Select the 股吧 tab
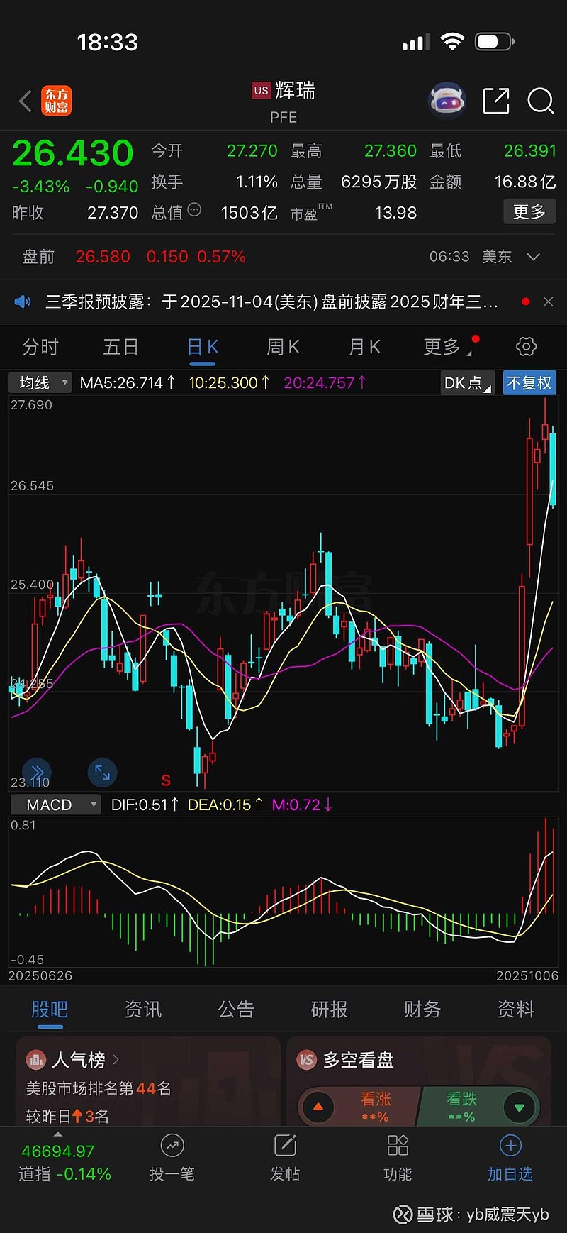 (50, 1009)
